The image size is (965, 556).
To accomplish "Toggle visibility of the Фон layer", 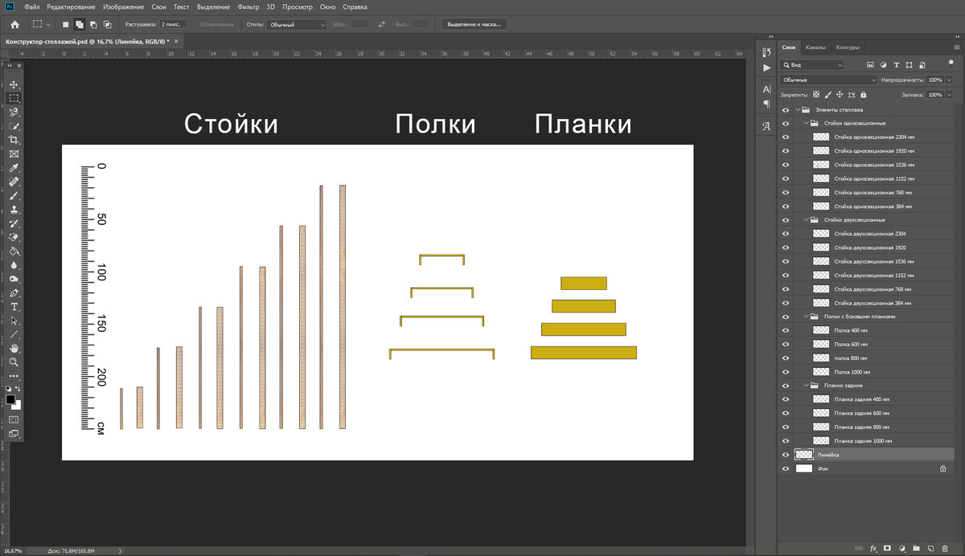I will pos(786,468).
